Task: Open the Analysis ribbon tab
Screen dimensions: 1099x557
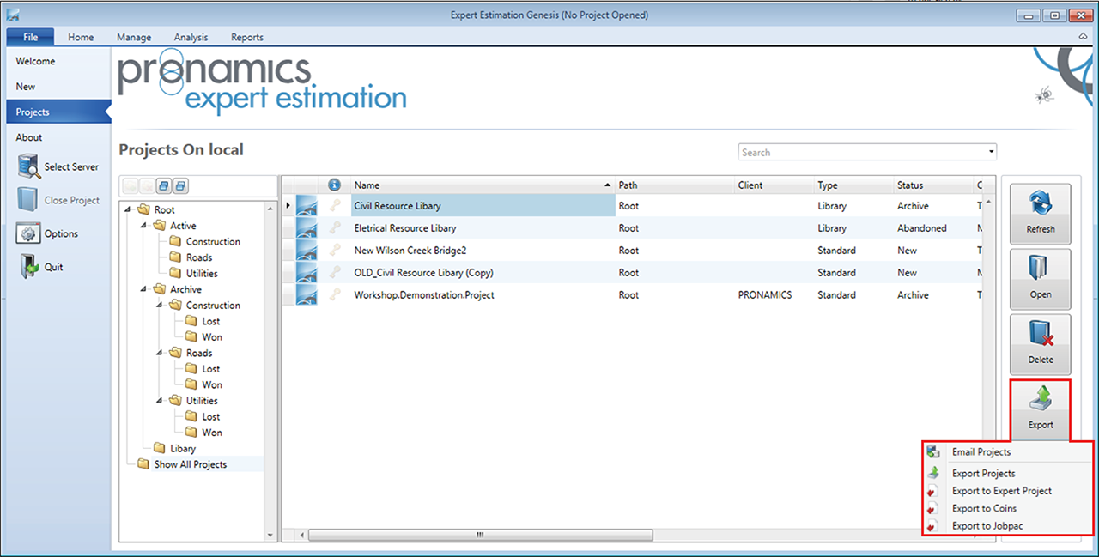Action: pyautogui.click(x=191, y=38)
